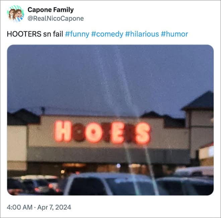Click the white van at the right edge

195,171
